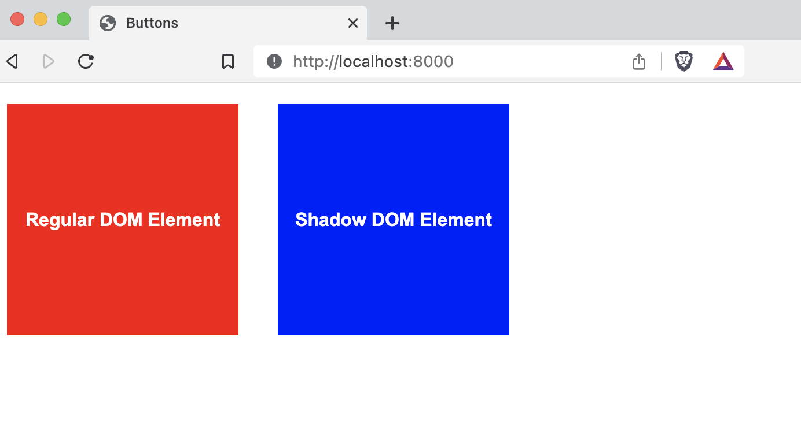The height and width of the screenshot is (444, 801).
Task: View site info via the not-secure icon
Action: click(x=274, y=61)
